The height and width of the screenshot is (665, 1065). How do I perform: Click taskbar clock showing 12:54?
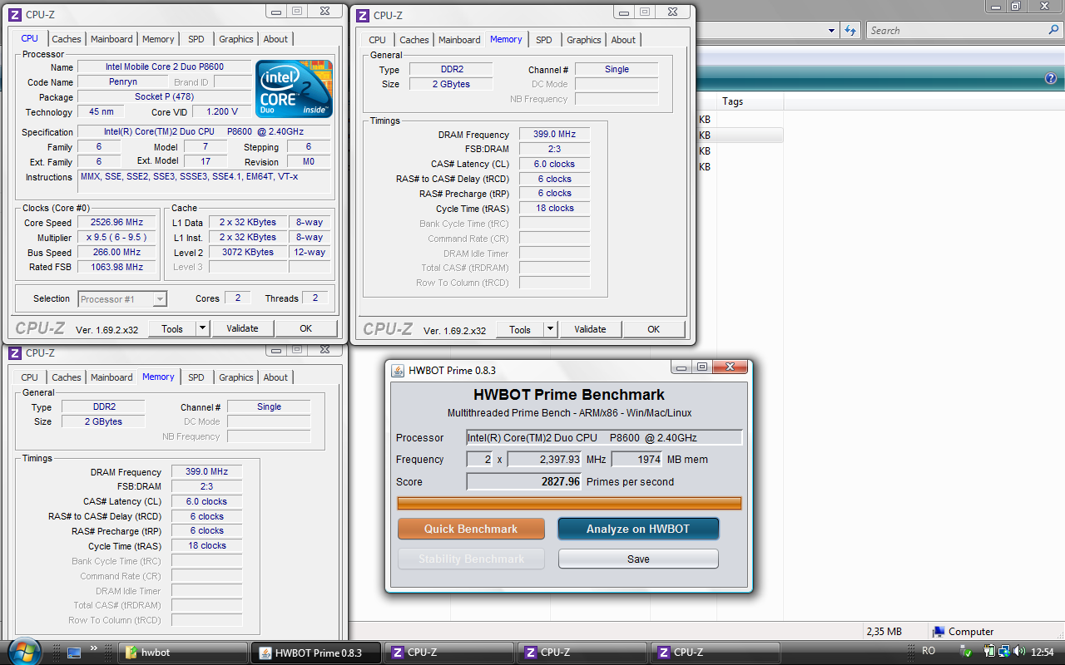click(x=1043, y=652)
